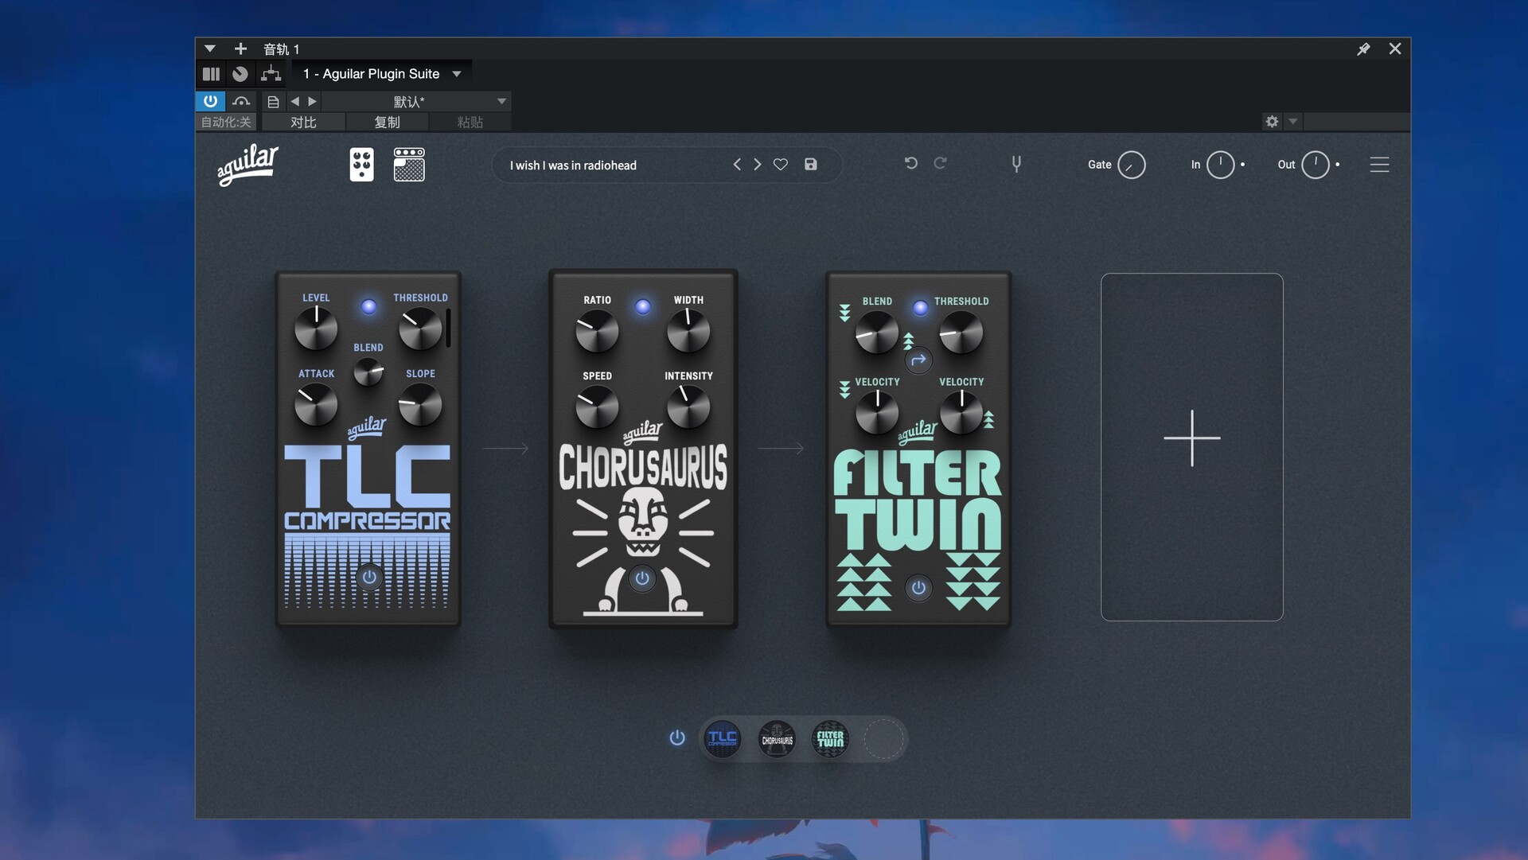Viewport: 1528px width, 860px height.
Task: Click the 对比 compare button
Action: [303, 123]
